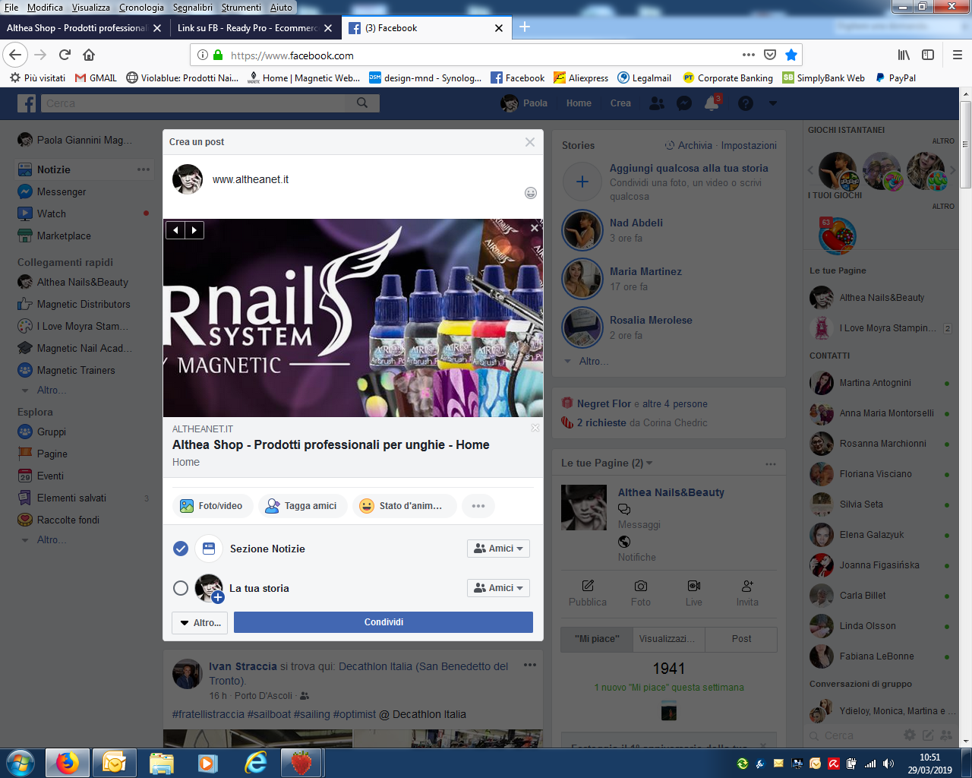Click the Condividi share button

click(383, 622)
